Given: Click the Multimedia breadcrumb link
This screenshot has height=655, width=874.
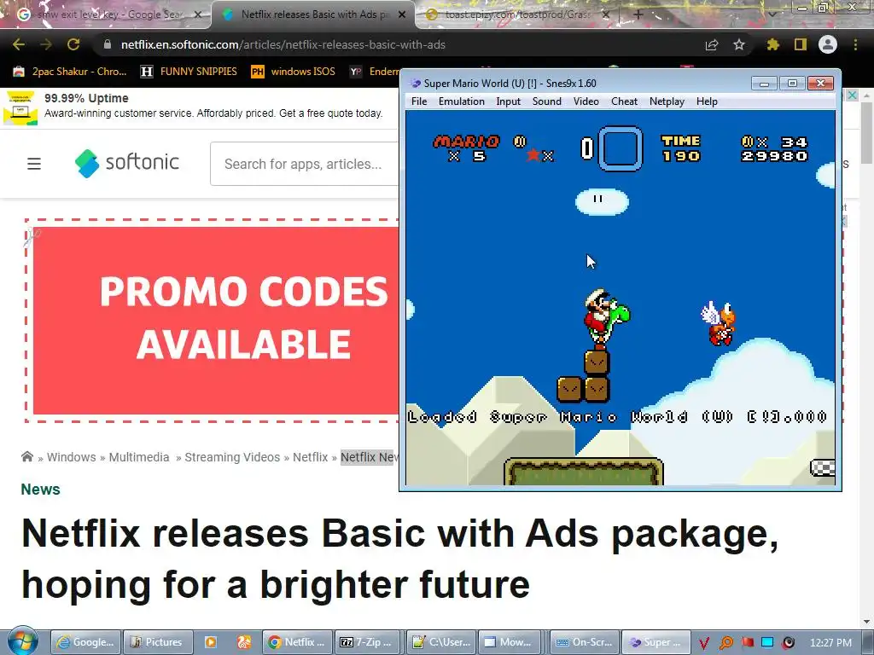Looking at the screenshot, I should pos(139,457).
